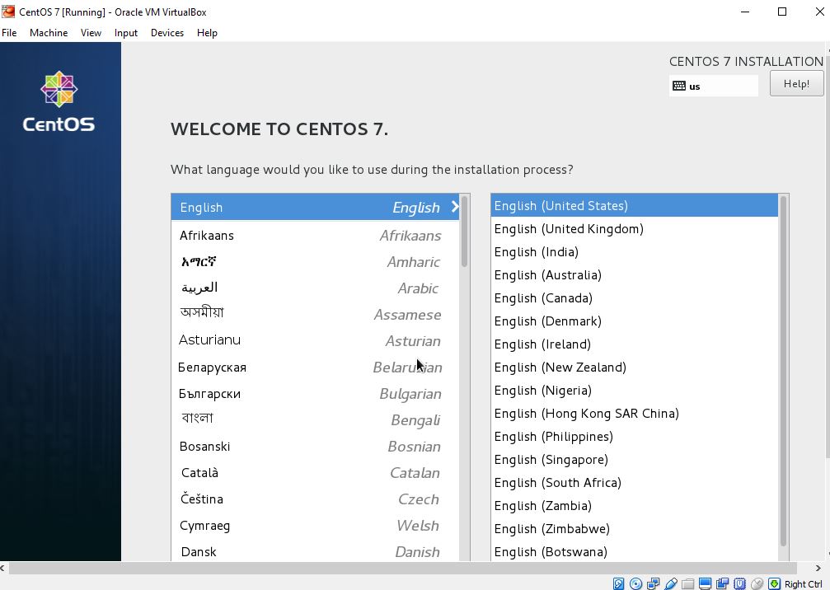Click the Help! button
The width and height of the screenshot is (830, 590).
click(x=795, y=83)
